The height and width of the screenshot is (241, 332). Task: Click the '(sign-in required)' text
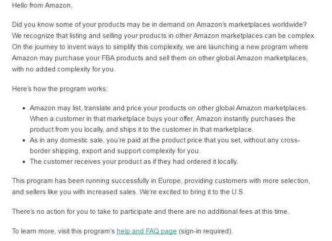click(205, 231)
